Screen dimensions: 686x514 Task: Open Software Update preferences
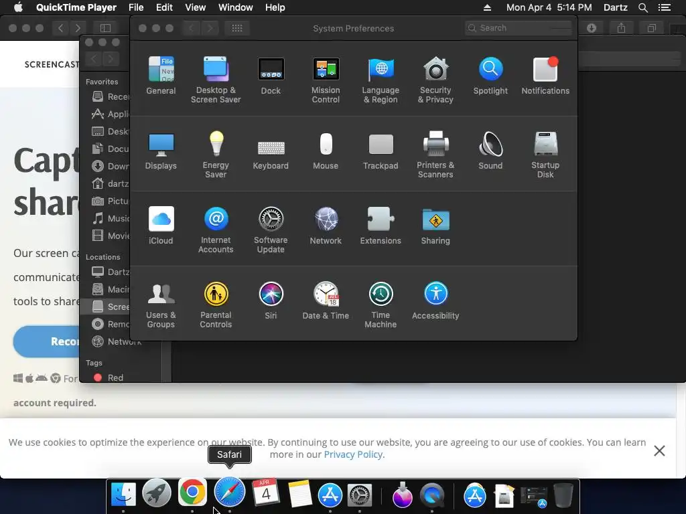tap(271, 230)
